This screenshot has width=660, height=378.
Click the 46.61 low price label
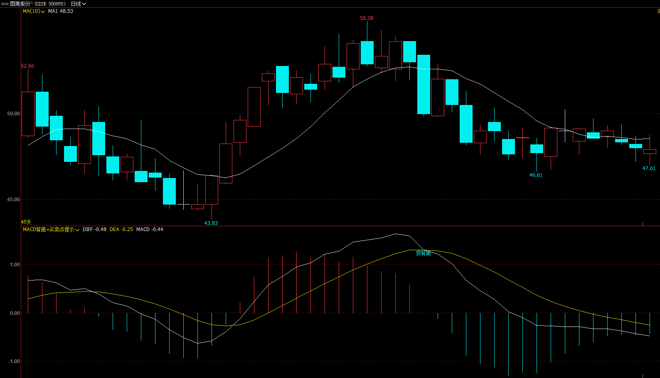coord(536,175)
